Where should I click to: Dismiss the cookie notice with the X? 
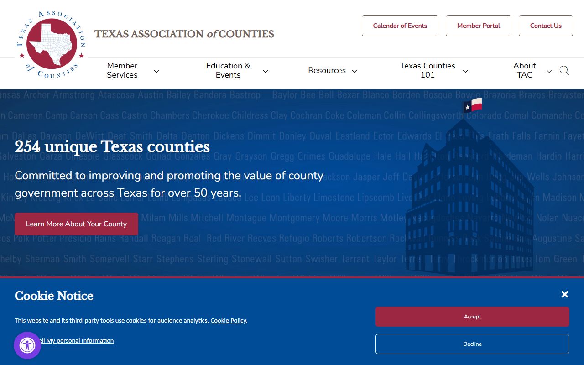click(x=565, y=294)
